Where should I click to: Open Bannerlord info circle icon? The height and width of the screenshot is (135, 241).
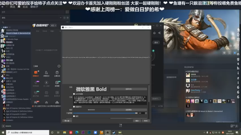click(230, 53)
